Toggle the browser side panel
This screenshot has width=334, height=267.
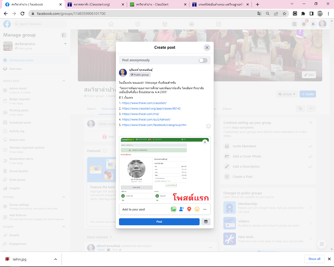(312, 14)
